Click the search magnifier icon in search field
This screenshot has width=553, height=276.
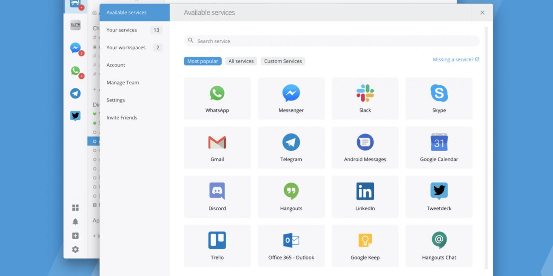click(191, 41)
